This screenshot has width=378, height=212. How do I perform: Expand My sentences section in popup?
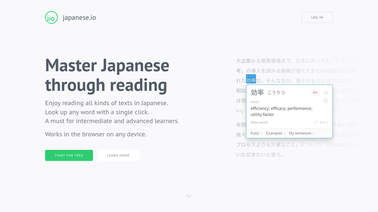(301, 133)
